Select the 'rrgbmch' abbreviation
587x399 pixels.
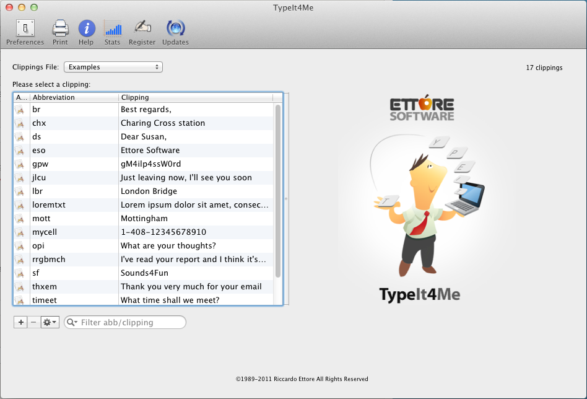tap(49, 259)
